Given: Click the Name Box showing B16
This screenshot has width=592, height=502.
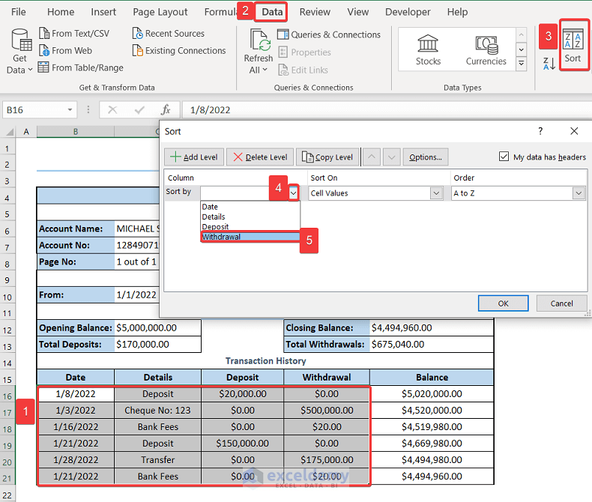Looking at the screenshot, I should pyautogui.click(x=39, y=109).
